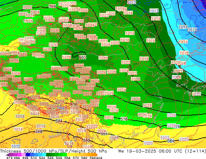This screenshot has height=159, width=206.
Task: Click legend value '582'
Action: [84, 158]
